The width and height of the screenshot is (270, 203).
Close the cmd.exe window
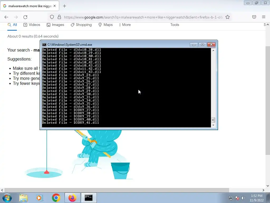tap(211, 45)
